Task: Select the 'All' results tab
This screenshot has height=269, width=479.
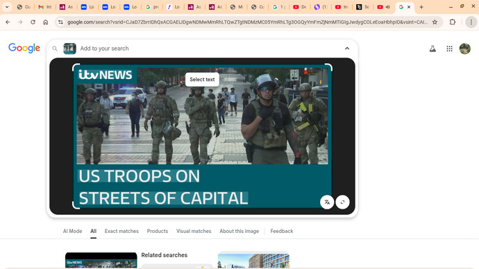Action: pyautogui.click(x=93, y=231)
